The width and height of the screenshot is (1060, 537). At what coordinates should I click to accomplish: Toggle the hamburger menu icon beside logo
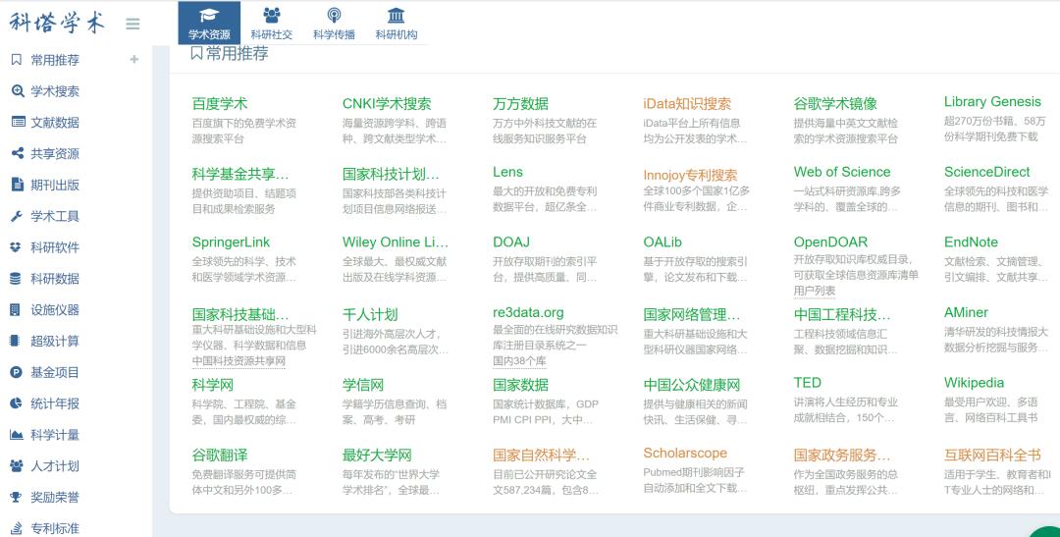click(132, 24)
